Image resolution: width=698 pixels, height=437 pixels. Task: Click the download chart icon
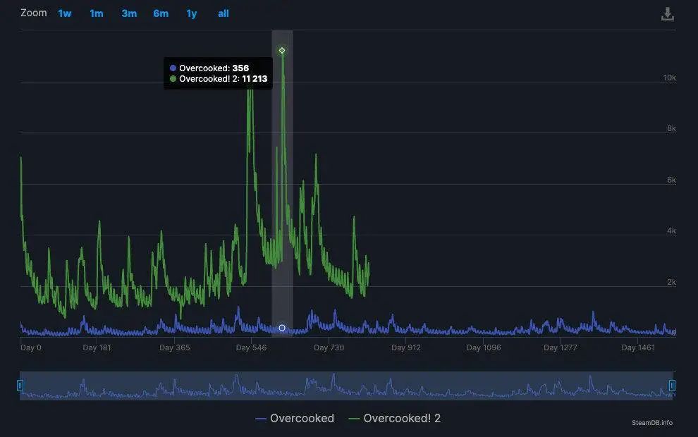pyautogui.click(x=667, y=14)
